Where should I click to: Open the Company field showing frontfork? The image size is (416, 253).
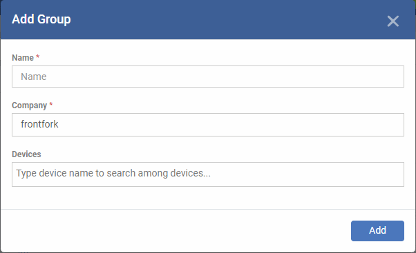tap(208, 125)
